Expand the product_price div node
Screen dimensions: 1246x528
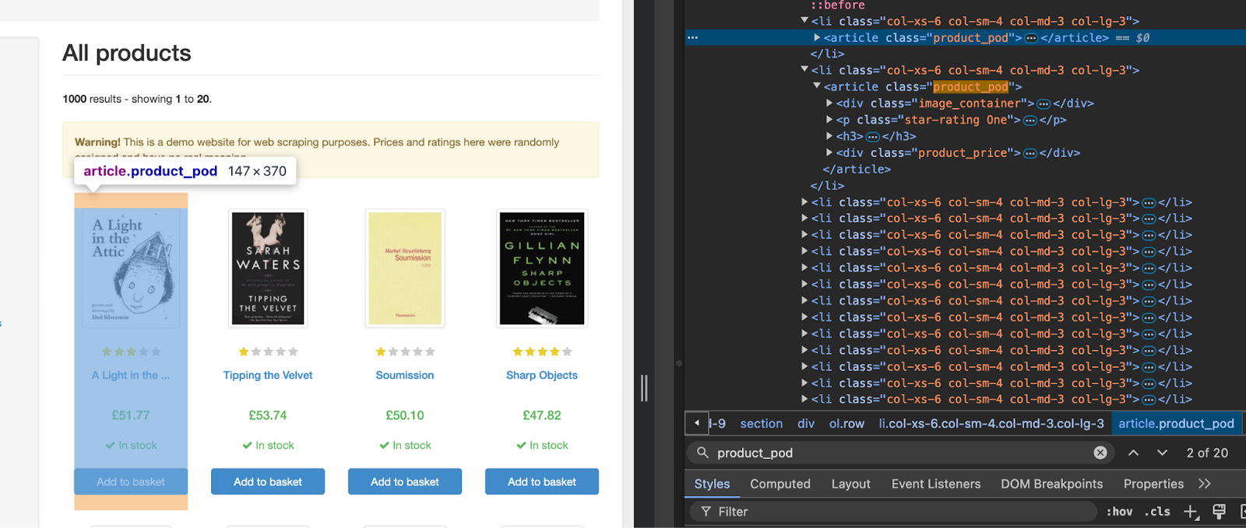coord(829,153)
